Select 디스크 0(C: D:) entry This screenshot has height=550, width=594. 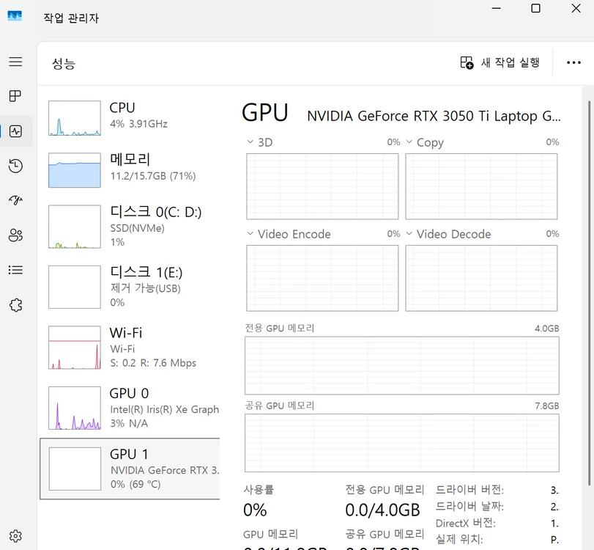coord(130,227)
